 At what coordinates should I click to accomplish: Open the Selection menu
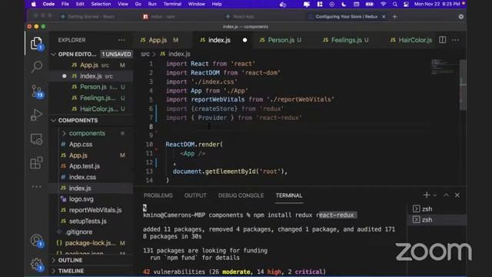101,4
